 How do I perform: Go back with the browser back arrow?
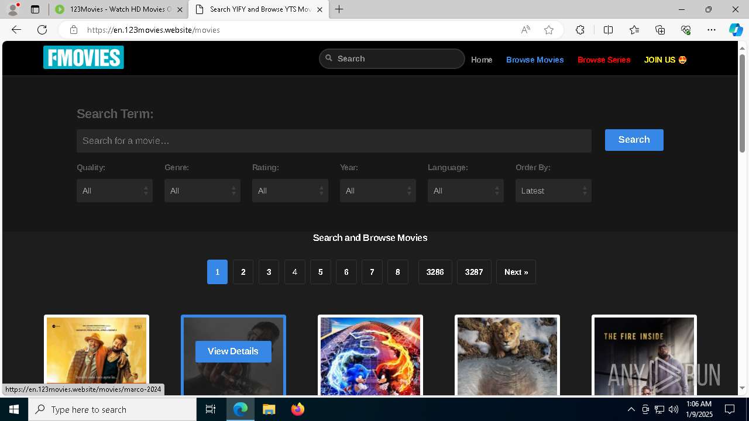point(16,30)
